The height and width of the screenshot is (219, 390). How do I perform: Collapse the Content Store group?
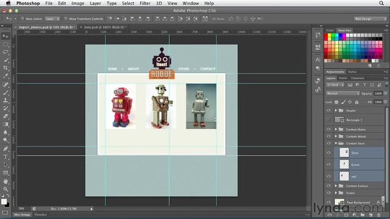(336, 144)
